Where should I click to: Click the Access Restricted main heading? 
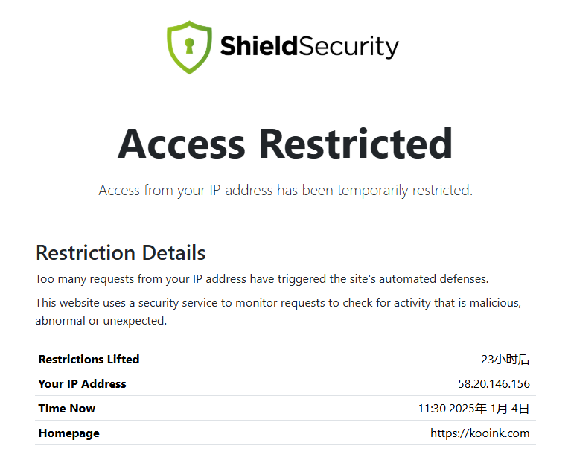[285, 144]
